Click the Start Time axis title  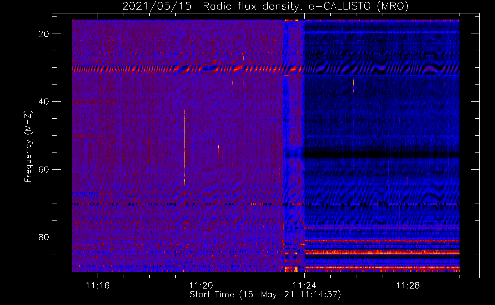265,295
